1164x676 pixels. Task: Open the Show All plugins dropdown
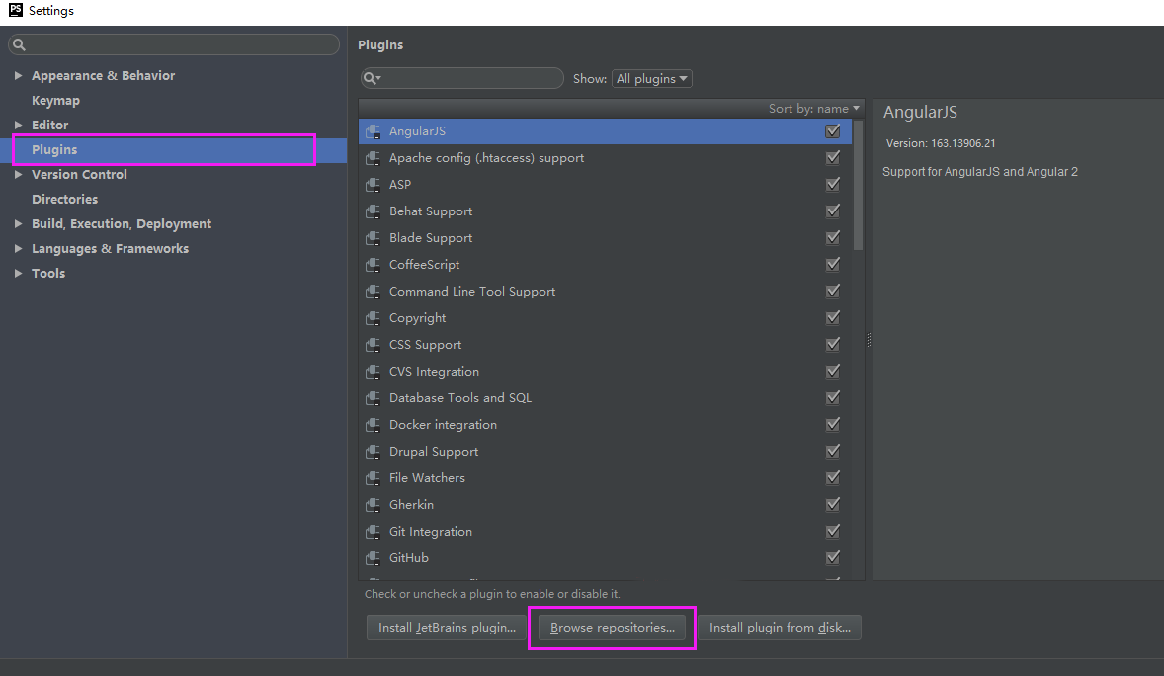[x=652, y=79]
